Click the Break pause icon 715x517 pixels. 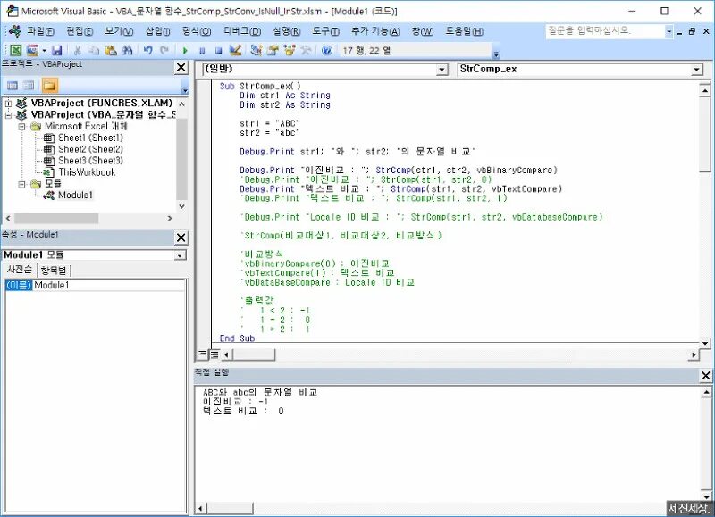202,51
